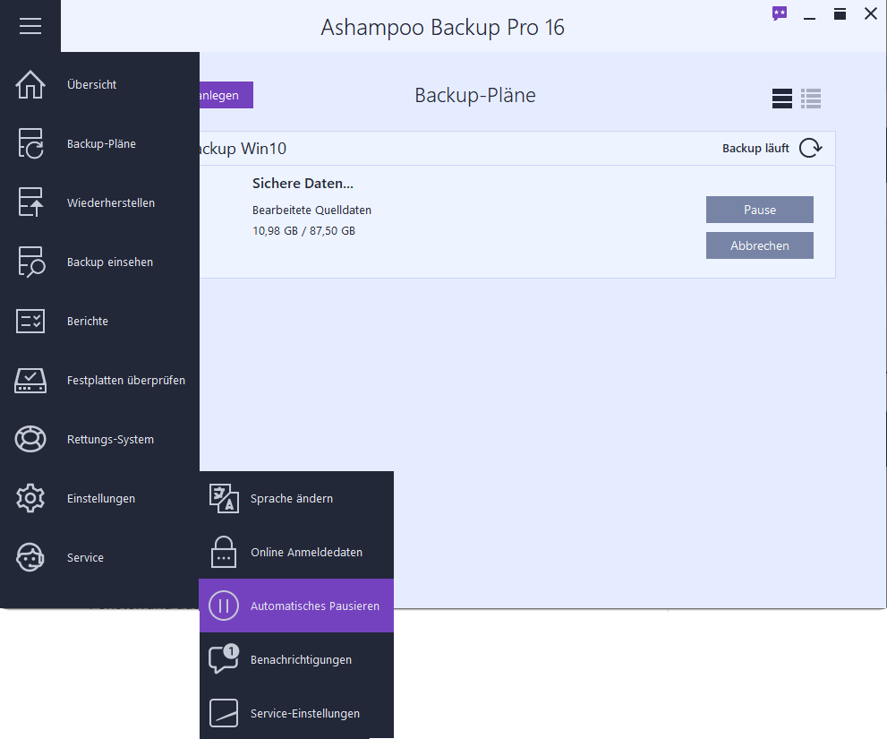Image resolution: width=887 pixels, height=739 pixels.
Task: Collapse the hamburger menu icon
Action: (x=30, y=26)
